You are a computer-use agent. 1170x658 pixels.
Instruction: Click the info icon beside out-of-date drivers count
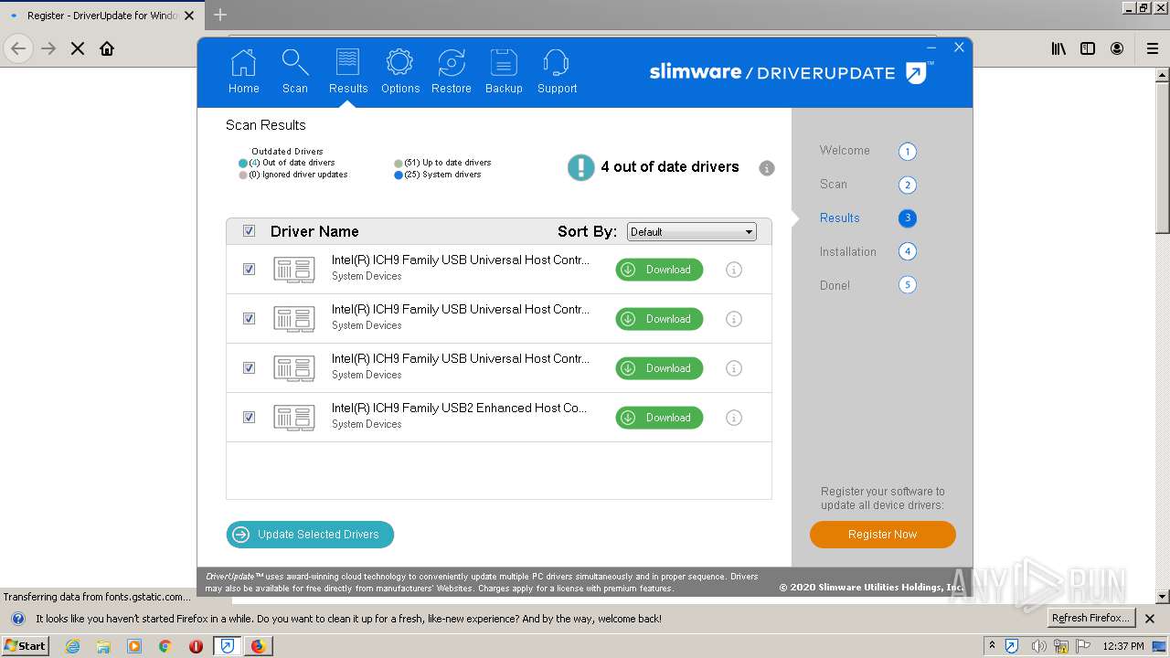point(767,168)
